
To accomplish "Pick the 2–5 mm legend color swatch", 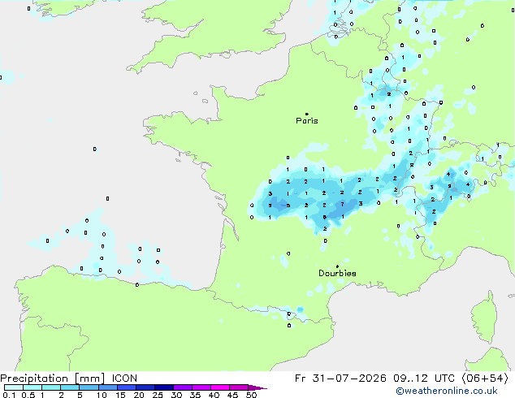I will [70, 387].
